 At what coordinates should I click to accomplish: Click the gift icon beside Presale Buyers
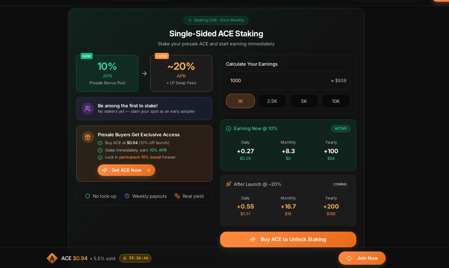pyautogui.click(x=88, y=137)
